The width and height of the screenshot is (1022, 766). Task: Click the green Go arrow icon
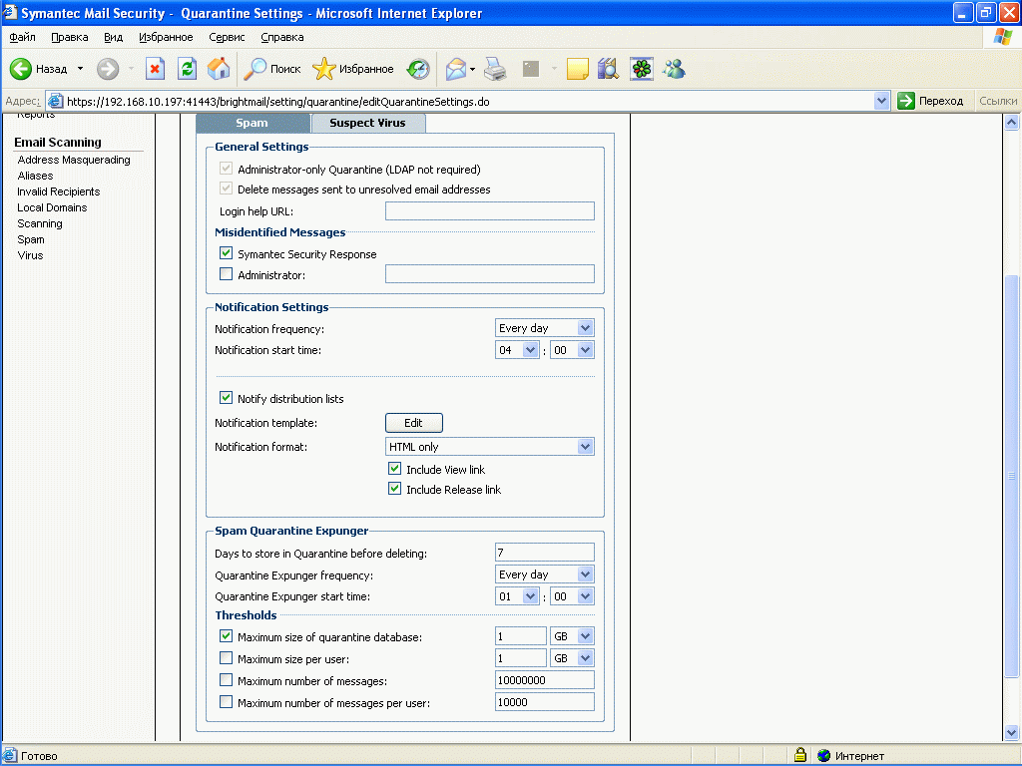click(906, 101)
